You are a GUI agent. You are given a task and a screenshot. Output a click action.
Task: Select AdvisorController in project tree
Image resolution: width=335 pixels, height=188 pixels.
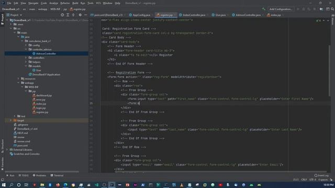pos(46,53)
